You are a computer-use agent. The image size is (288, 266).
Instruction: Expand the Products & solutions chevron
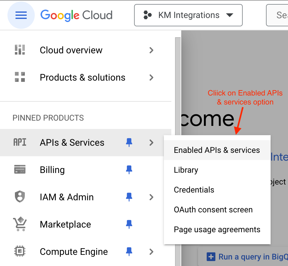(151, 78)
